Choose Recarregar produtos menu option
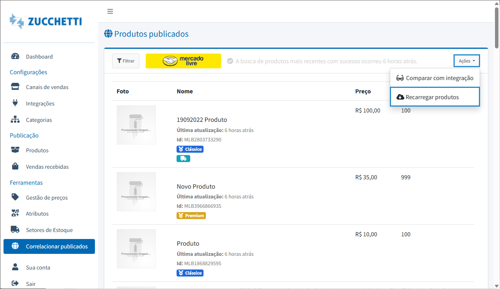Viewport: 500px width, 289px height. (434, 97)
